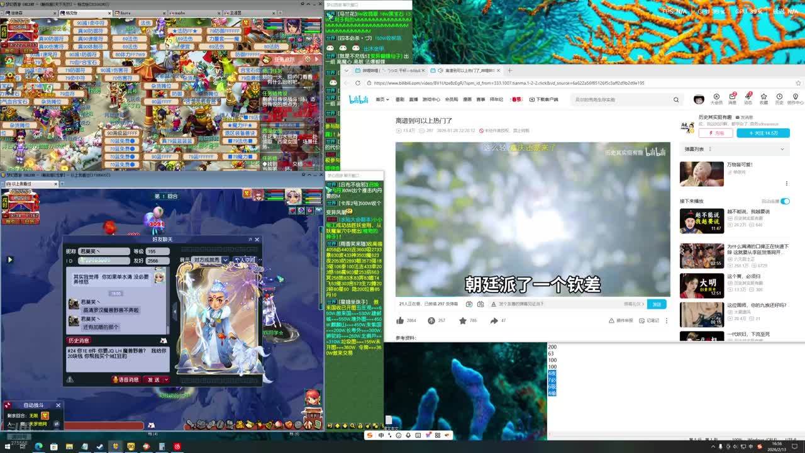
Task: Open the 对方成就秀 dropdown in chat window
Action: pyautogui.click(x=225, y=260)
